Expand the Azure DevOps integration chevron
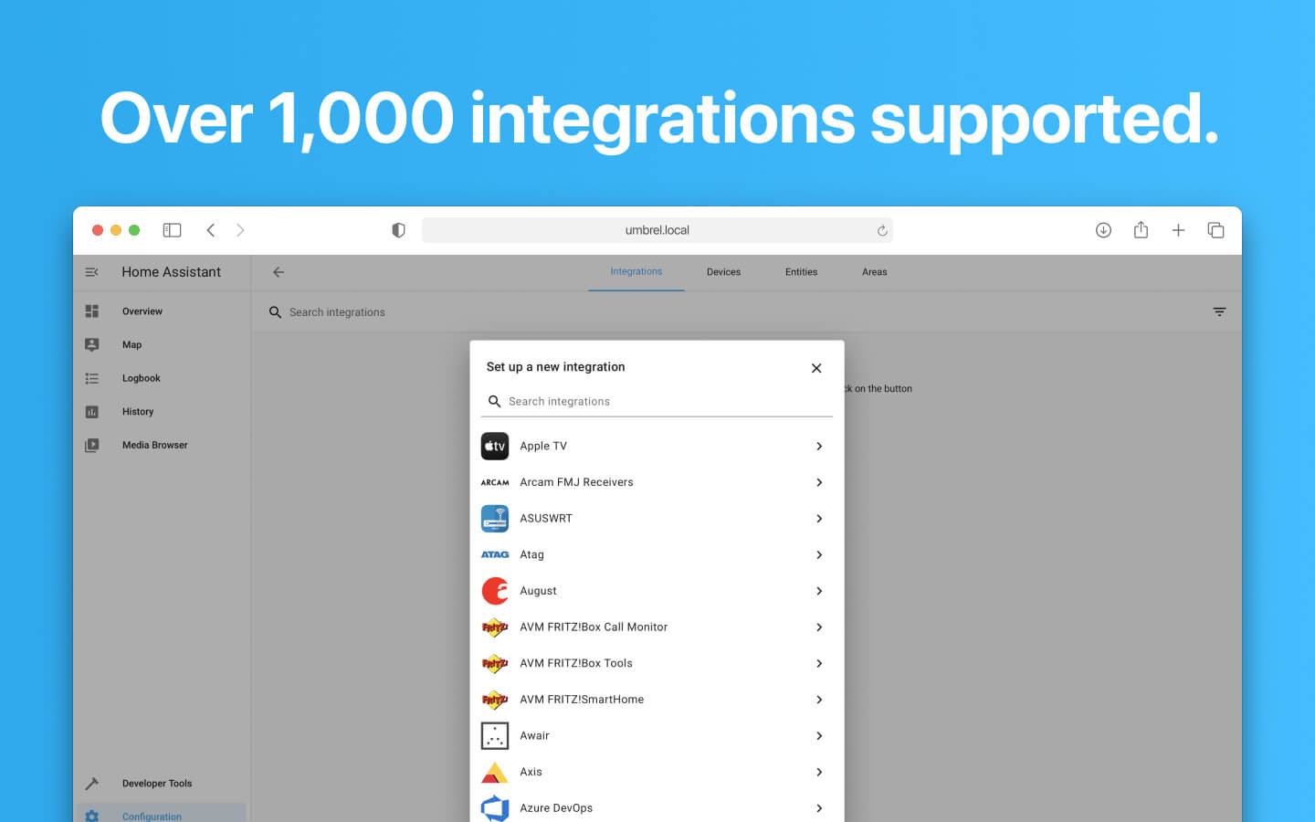Screen dimensions: 1315x822 coord(819,808)
